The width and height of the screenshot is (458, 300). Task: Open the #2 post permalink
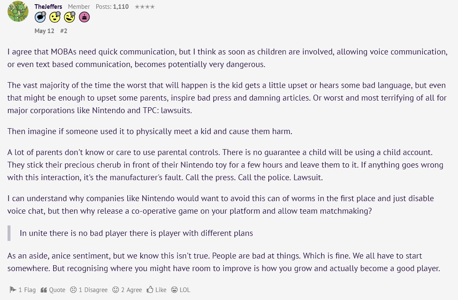64,31
